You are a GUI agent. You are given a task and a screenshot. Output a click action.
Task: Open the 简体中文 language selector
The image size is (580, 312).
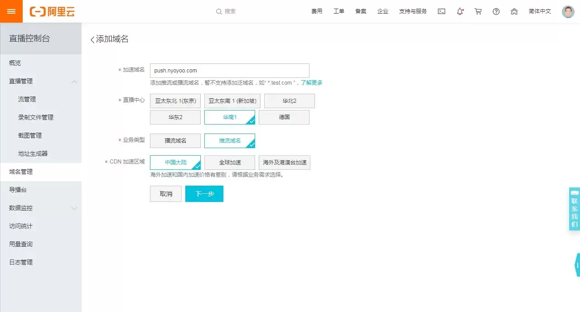tap(540, 11)
